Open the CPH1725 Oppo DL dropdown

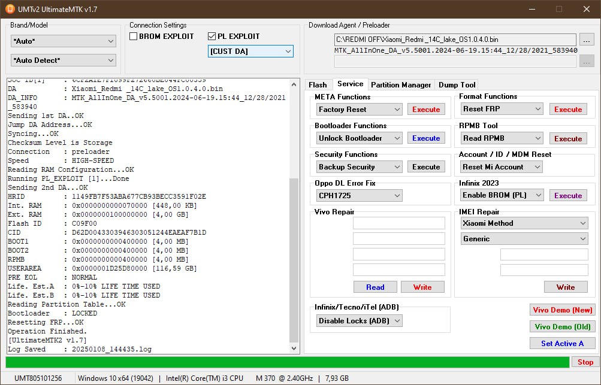click(359, 196)
